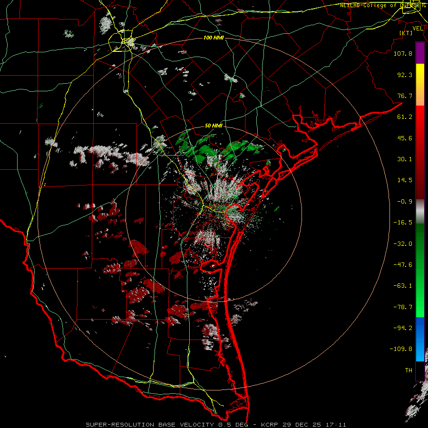
Task: Click the 76.7 velocity scale label
Action: click(x=405, y=96)
